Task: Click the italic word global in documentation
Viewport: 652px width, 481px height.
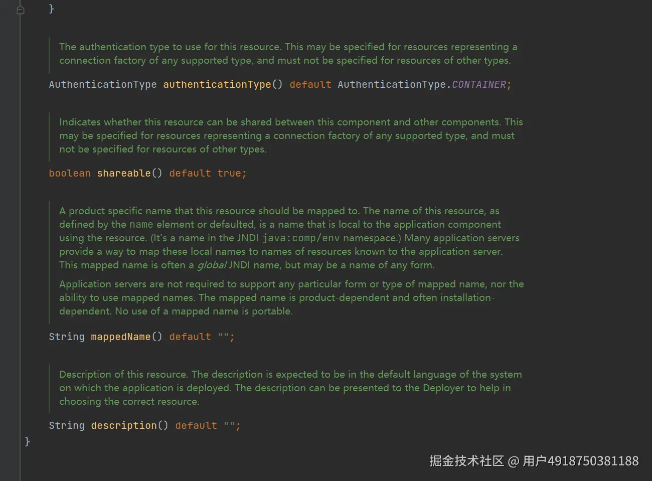Action: point(211,265)
